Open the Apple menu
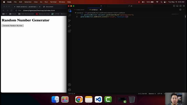 [4, 2]
